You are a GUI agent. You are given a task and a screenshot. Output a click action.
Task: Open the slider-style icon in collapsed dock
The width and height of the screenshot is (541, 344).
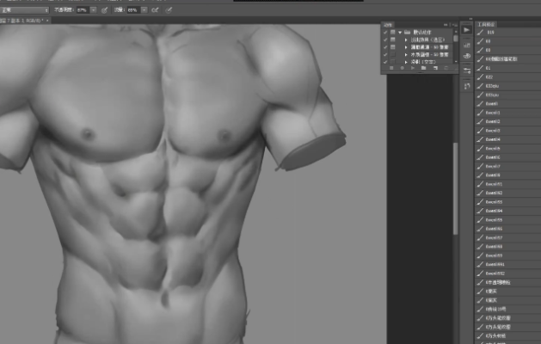[467, 71]
